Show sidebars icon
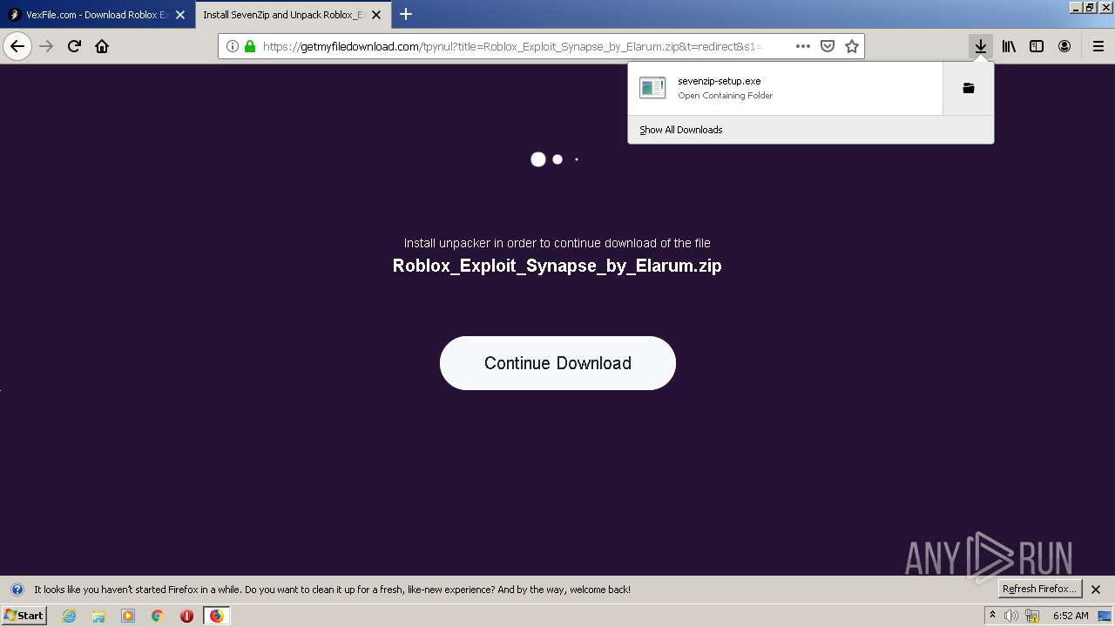The image size is (1115, 627). coord(1037,46)
